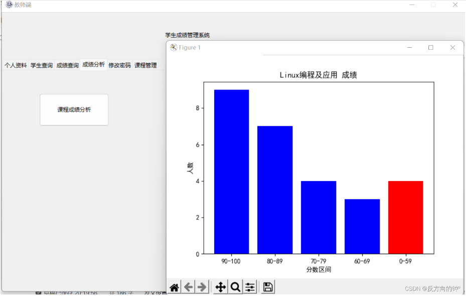The image size is (466, 296).
Task: Click the 教师端 title text
Action: point(23,5)
